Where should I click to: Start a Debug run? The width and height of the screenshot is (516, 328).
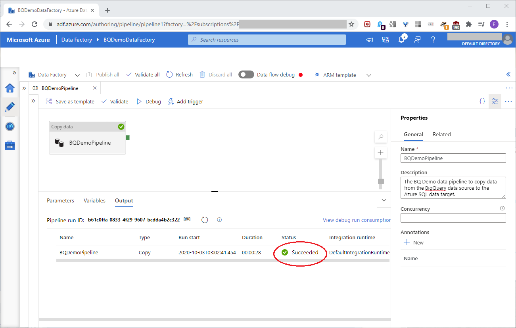[x=148, y=101]
